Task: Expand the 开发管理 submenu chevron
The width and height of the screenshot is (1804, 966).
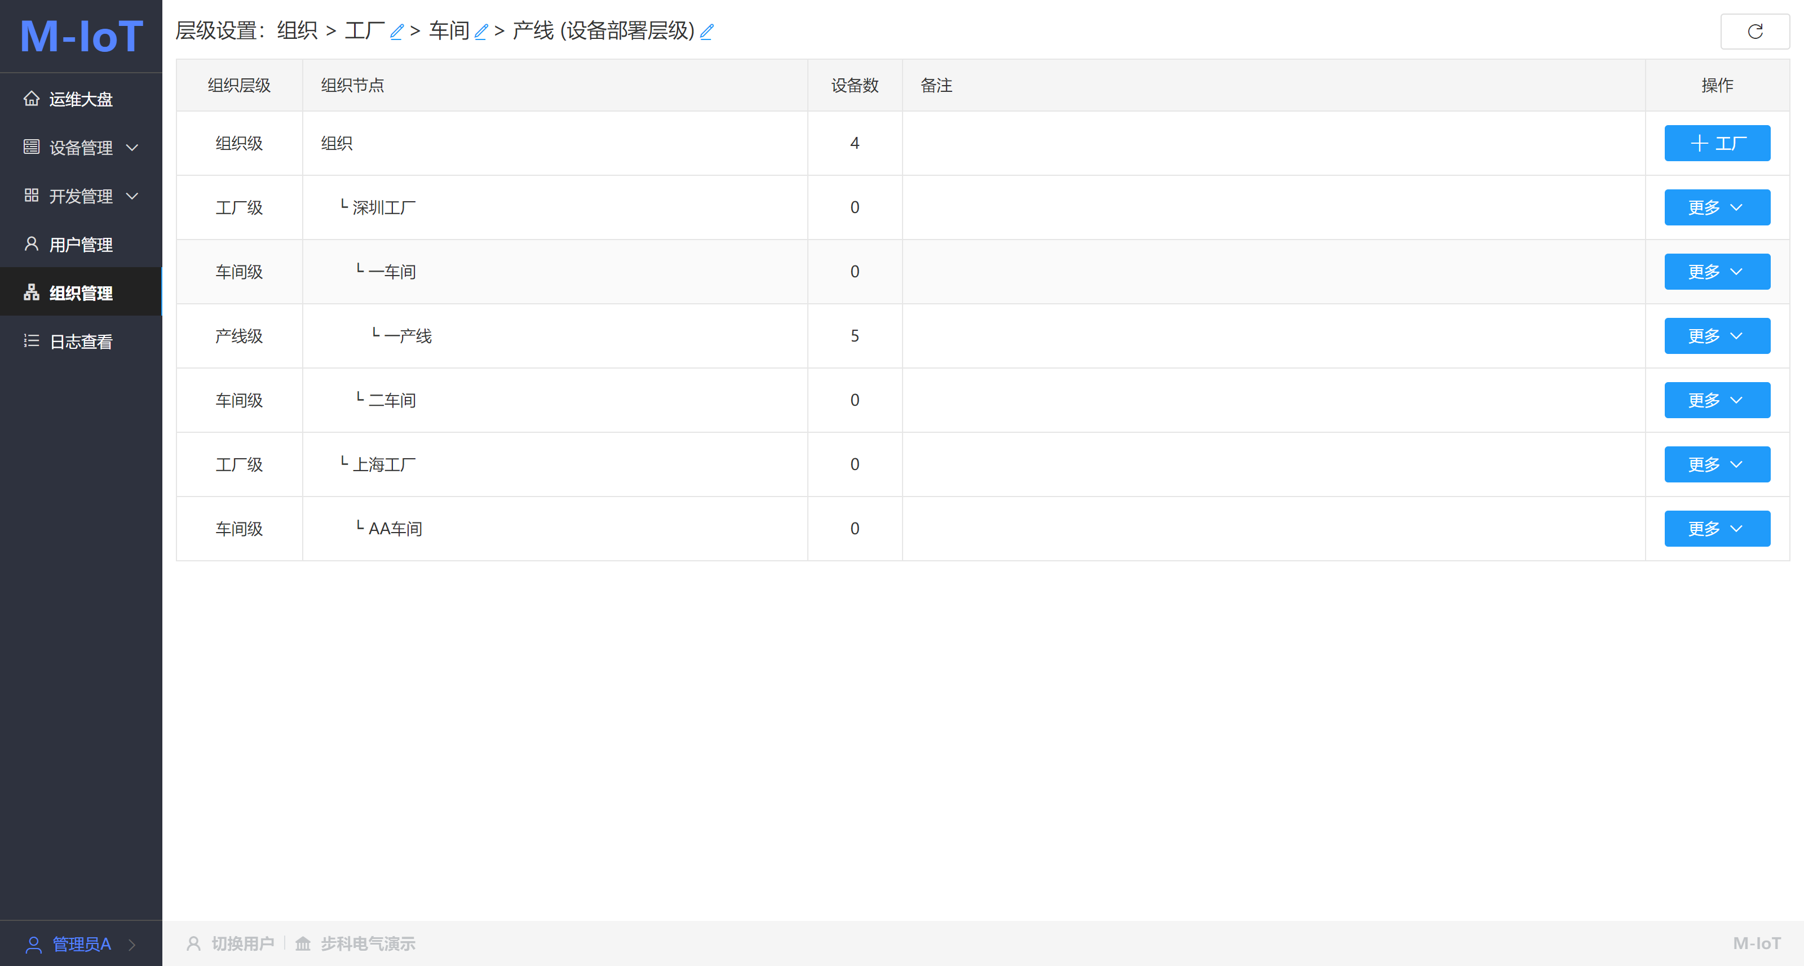Action: point(132,196)
